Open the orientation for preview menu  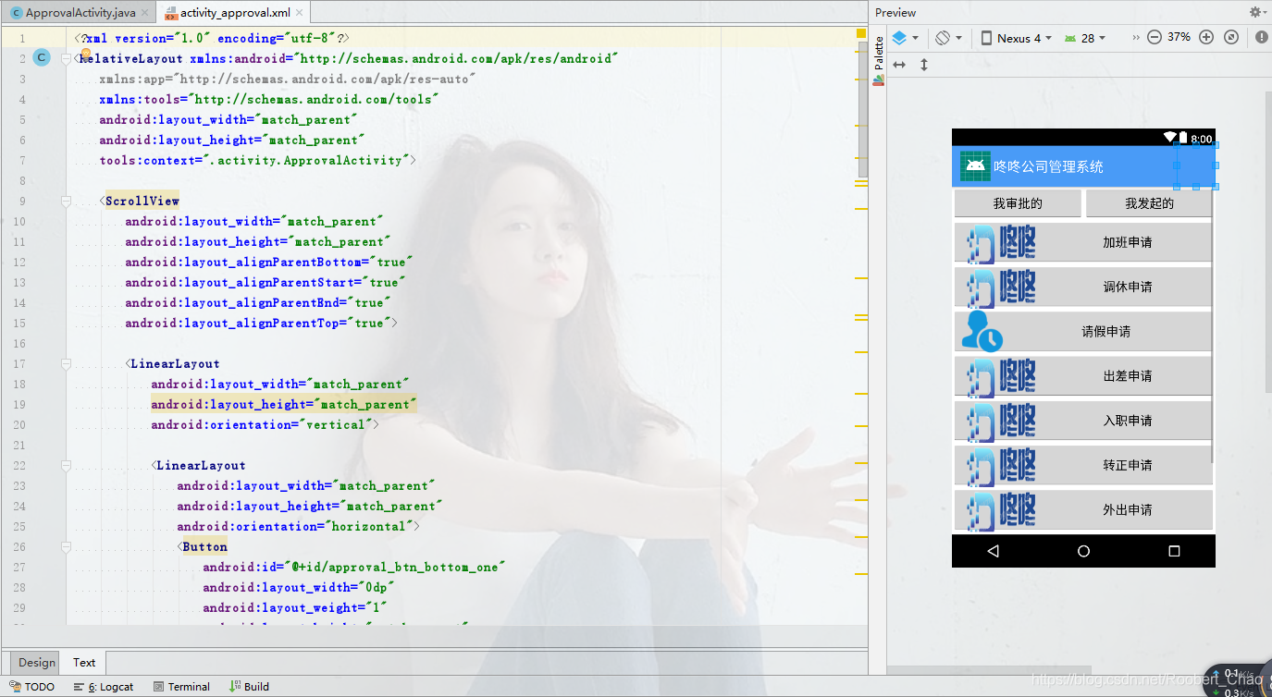tap(948, 38)
